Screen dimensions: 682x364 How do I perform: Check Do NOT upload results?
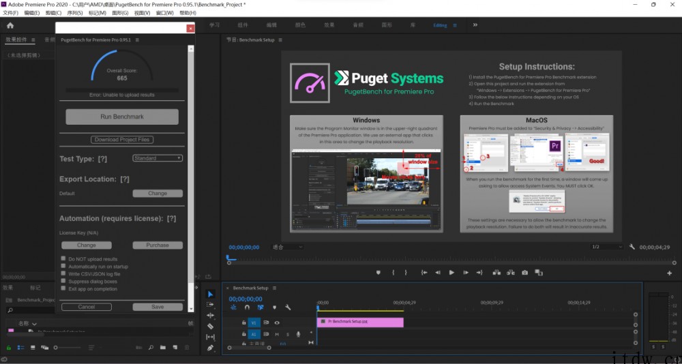point(63,258)
